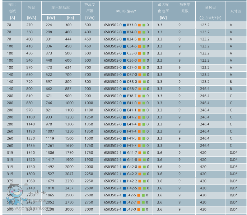This screenshot has width=247, height=215.
Task: Select MLFB code 6SR3502-1 G42-2
Action: tap(126, 174)
